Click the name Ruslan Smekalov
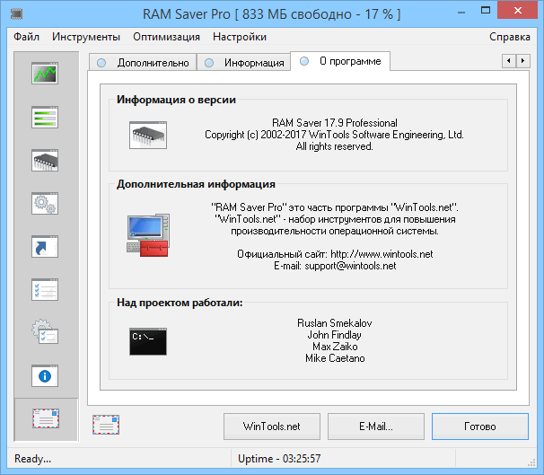Image resolution: width=544 pixels, height=475 pixels. point(335,323)
